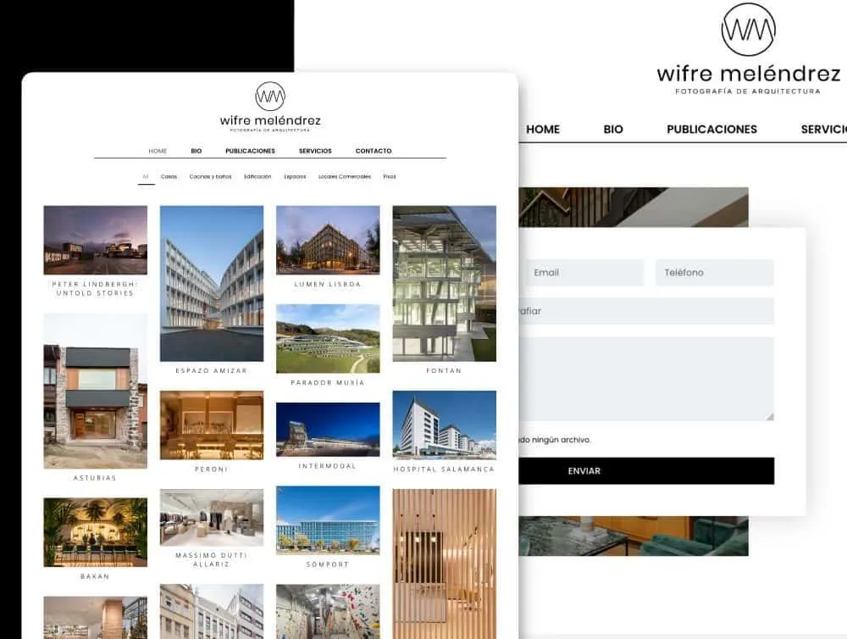
Task: Open the Peroni interior thumbnail
Action: 212,425
